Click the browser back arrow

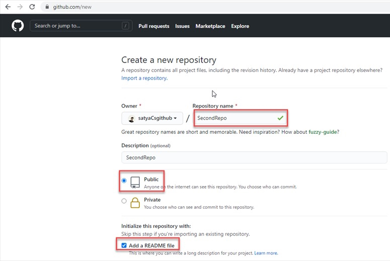tap(8, 7)
